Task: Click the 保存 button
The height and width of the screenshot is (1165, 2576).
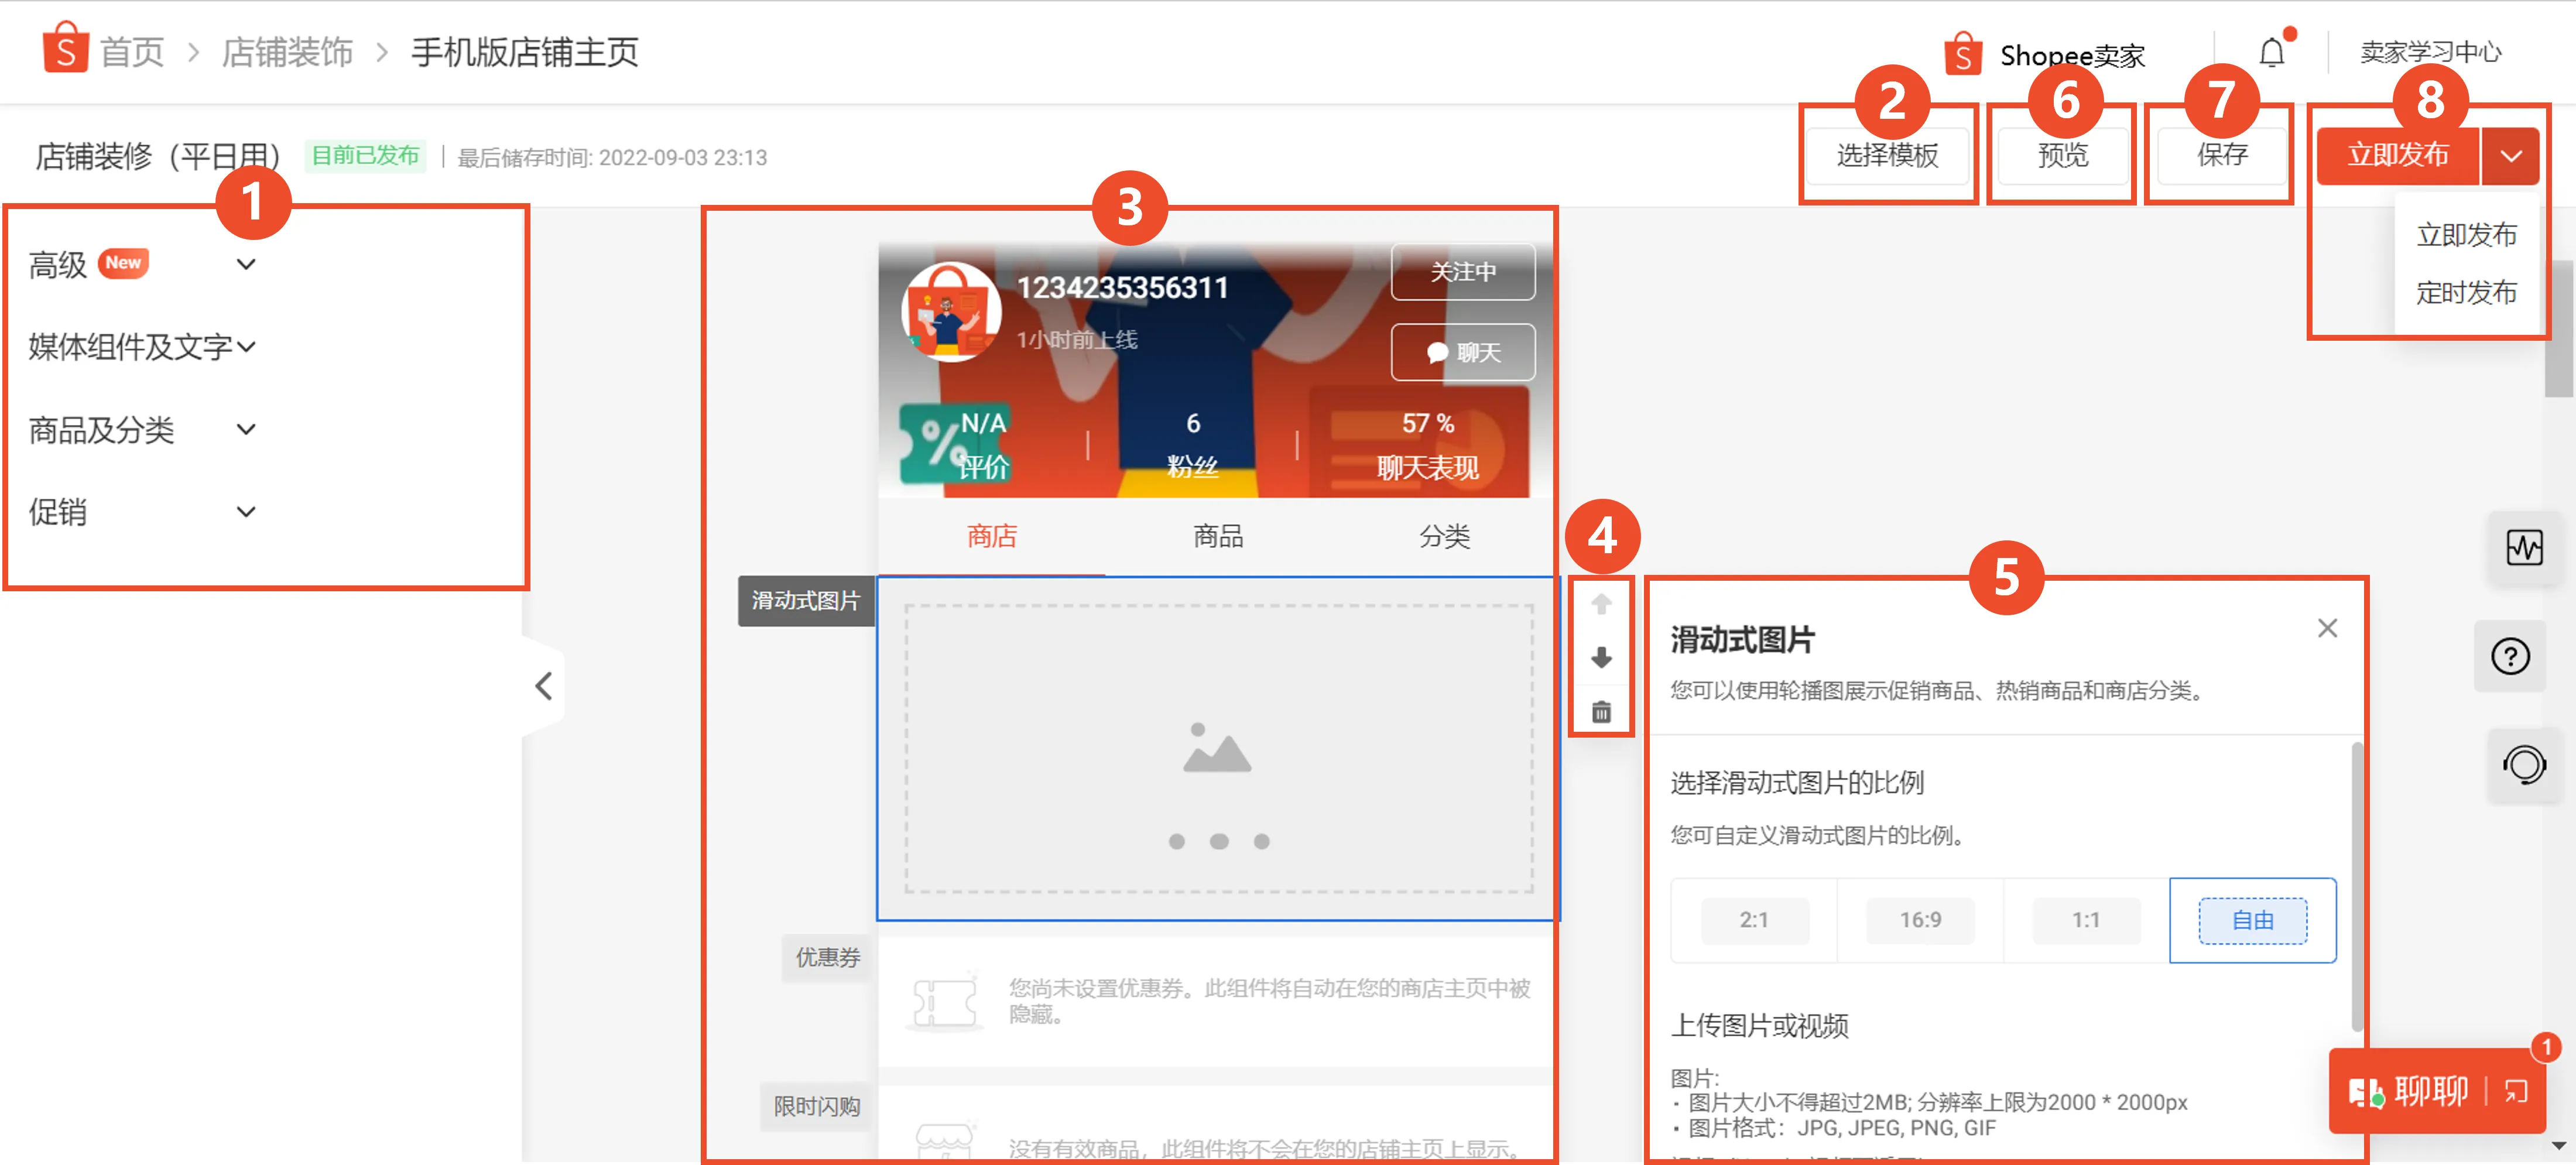Action: [x=2218, y=155]
